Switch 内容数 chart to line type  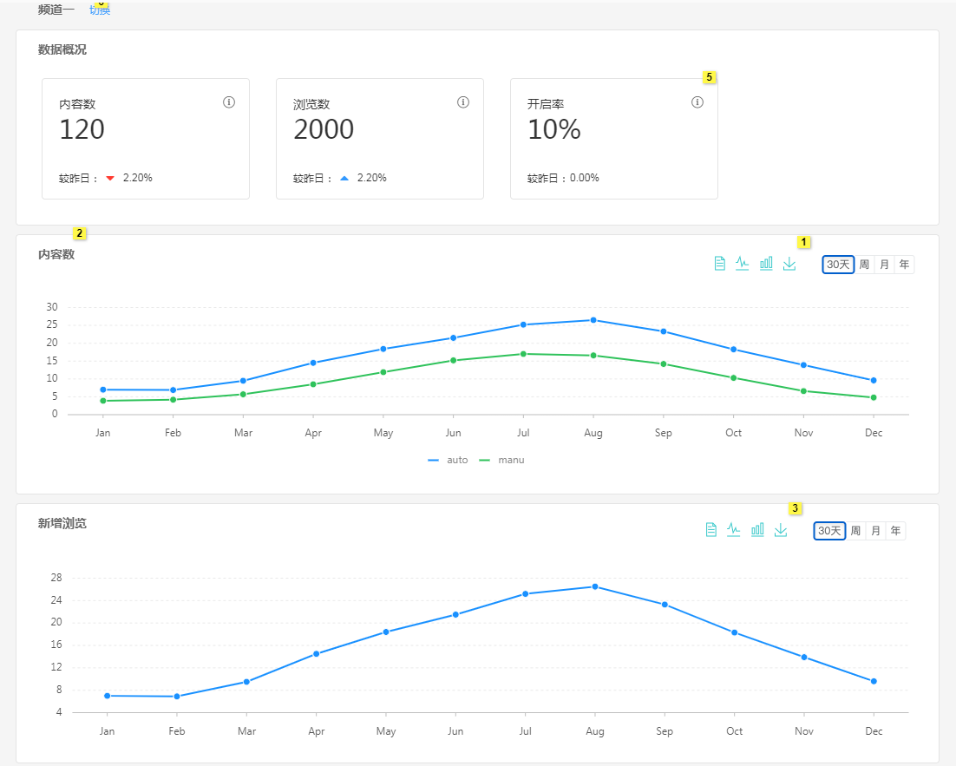click(x=742, y=264)
